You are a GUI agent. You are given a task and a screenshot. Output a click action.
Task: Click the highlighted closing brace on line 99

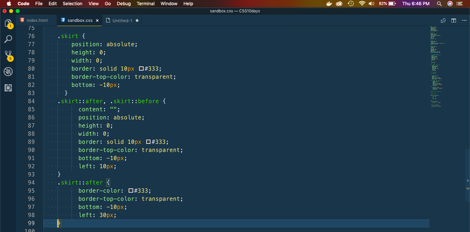(x=59, y=223)
